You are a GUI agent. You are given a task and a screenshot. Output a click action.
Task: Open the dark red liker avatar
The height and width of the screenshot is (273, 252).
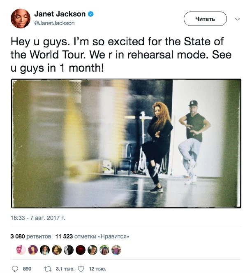(81, 250)
